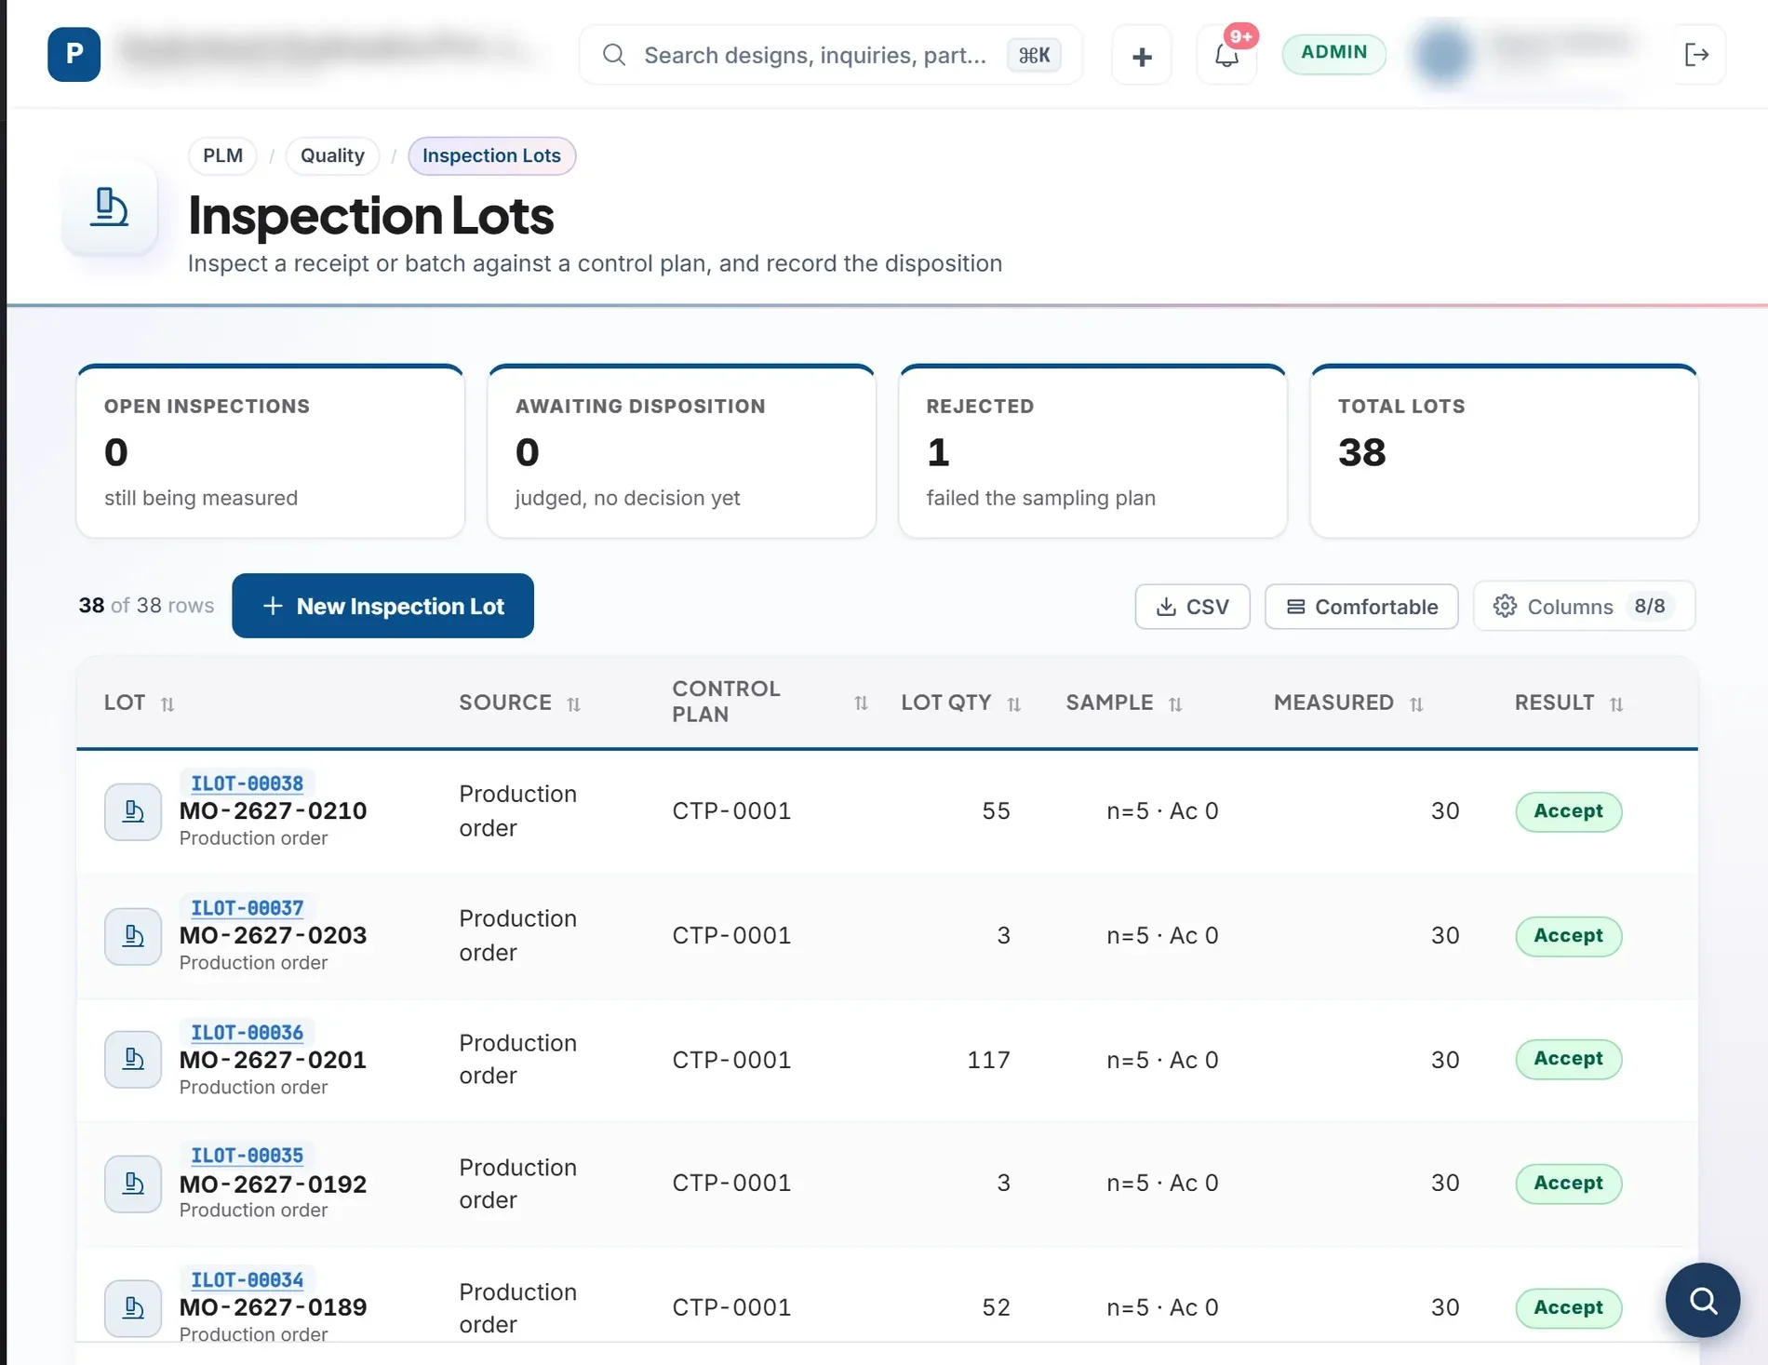Image resolution: width=1768 pixels, height=1365 pixels.
Task: Click the blue P app logo
Action: point(74,55)
